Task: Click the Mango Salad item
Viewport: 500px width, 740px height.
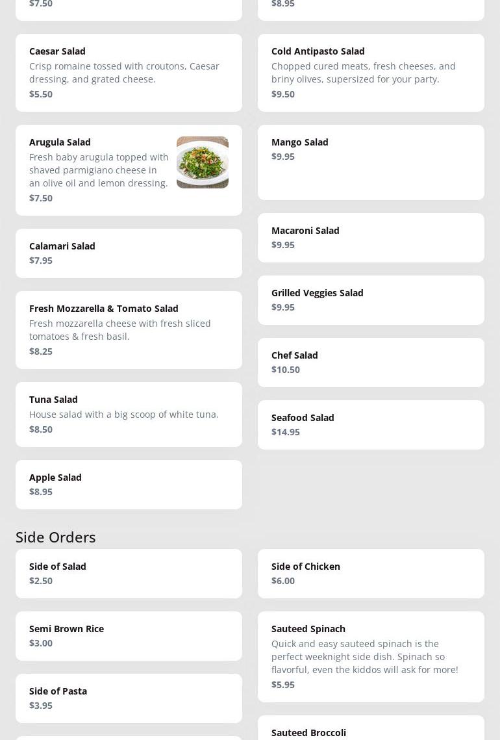Action: pos(371,162)
